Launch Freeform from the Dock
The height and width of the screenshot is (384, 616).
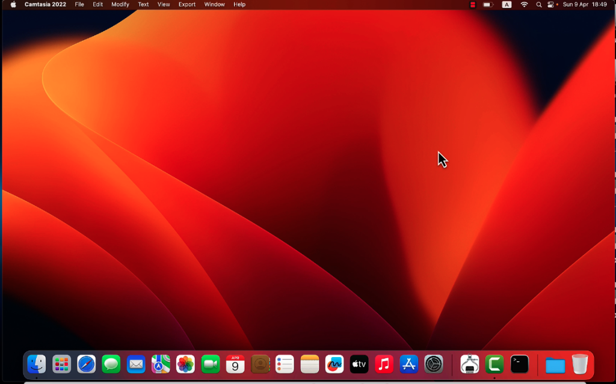click(x=334, y=364)
